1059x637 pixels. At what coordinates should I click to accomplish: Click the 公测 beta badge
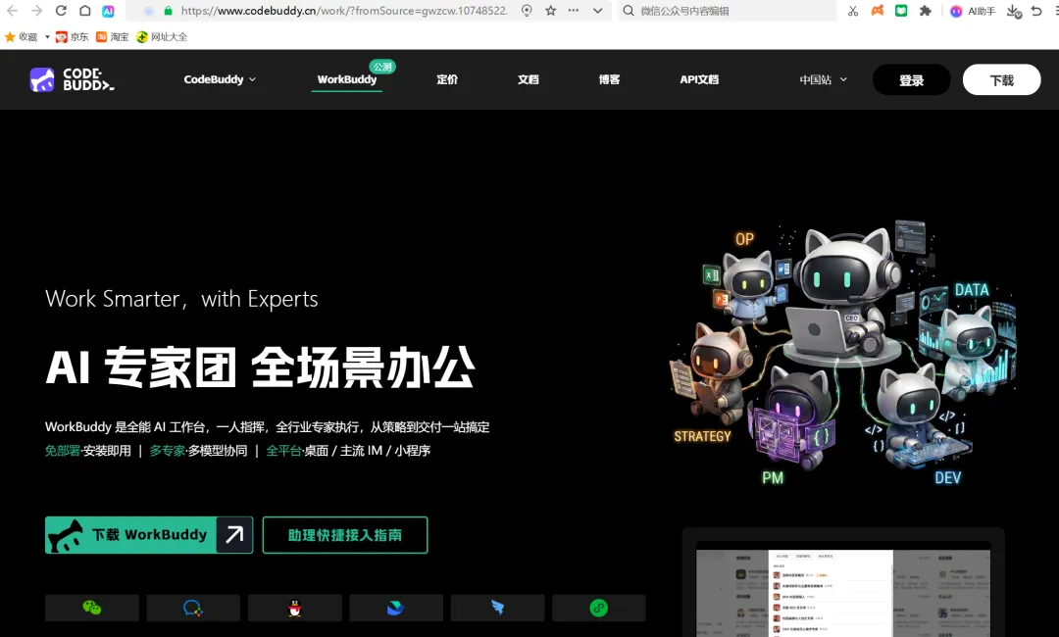point(382,67)
